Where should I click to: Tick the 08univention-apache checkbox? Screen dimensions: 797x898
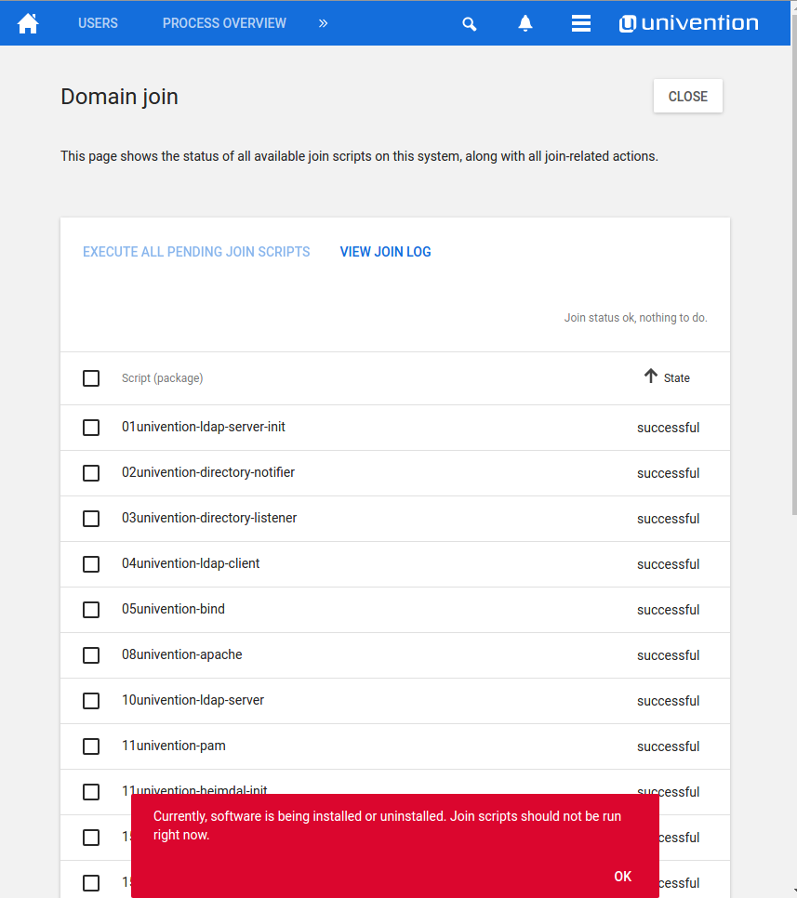tap(91, 655)
